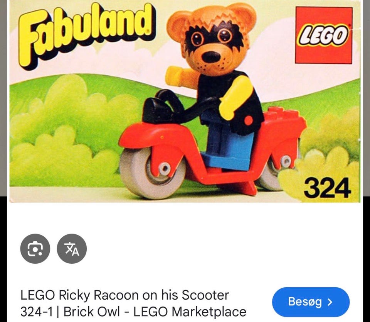Image resolution: width=370 pixels, height=322 pixels.
Task: Click the red LEGO logo on the box
Action: (324, 35)
